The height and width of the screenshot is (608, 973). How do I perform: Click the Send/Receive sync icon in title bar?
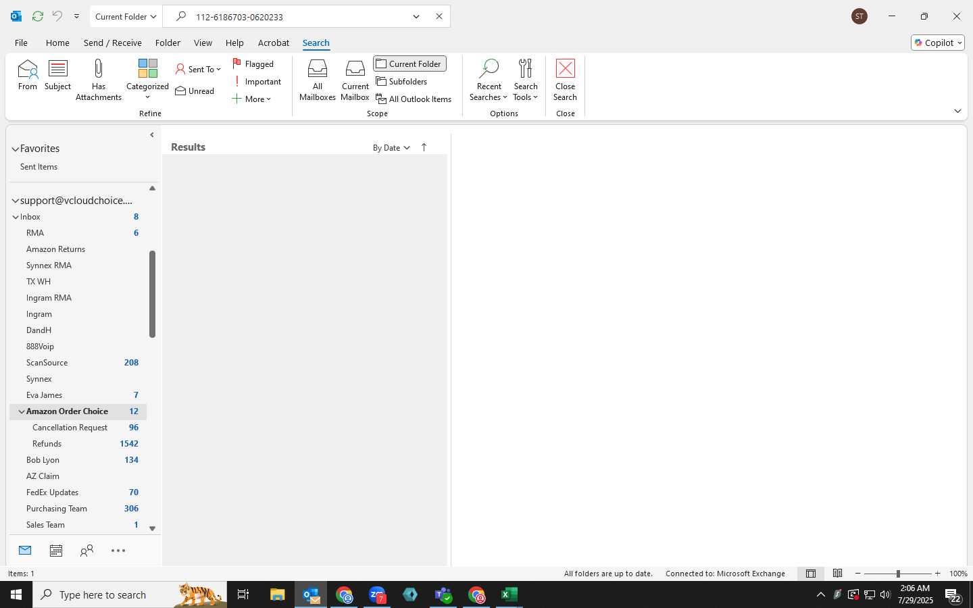[x=38, y=16]
